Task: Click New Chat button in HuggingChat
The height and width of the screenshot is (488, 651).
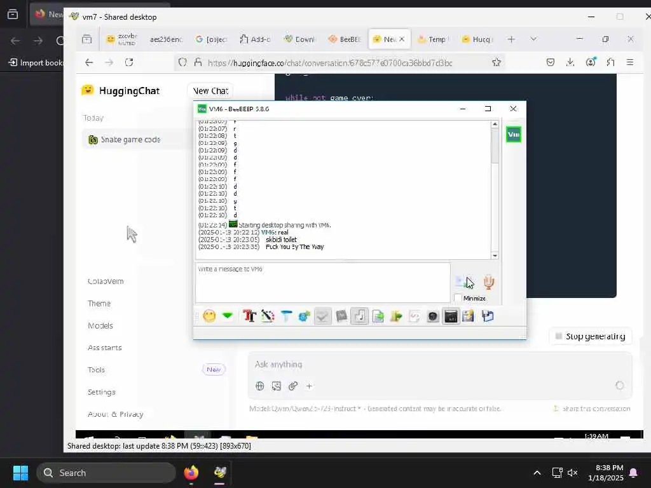Action: (210, 91)
